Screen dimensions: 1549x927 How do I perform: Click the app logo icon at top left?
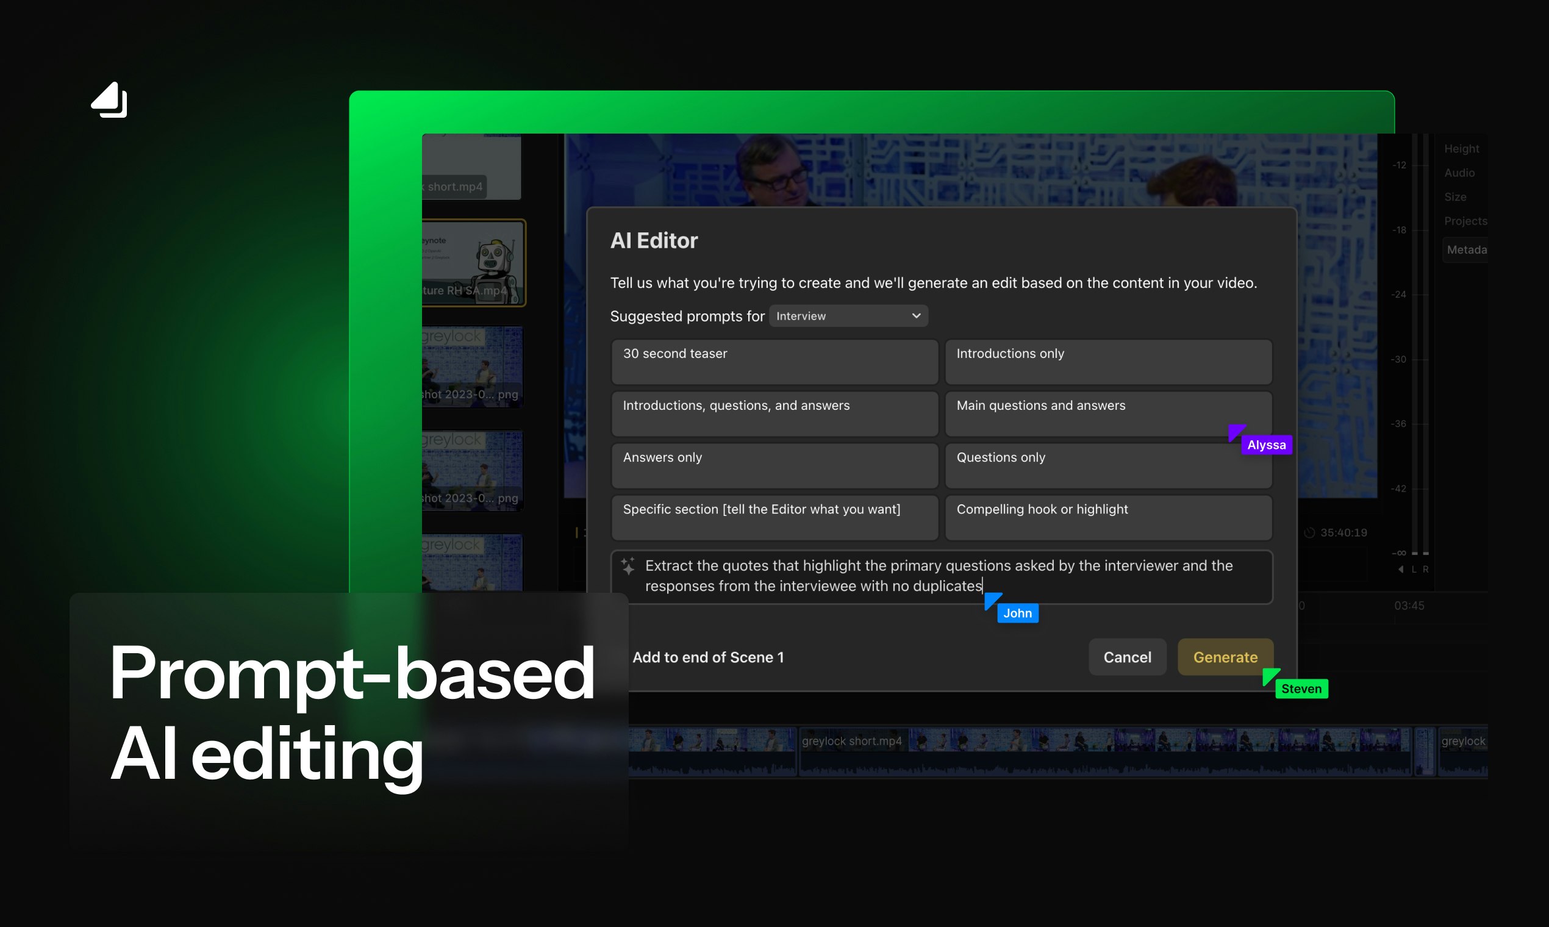tap(110, 100)
